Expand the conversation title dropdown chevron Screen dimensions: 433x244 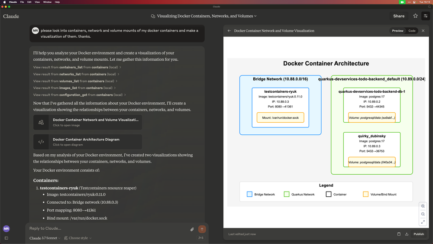[255, 16]
